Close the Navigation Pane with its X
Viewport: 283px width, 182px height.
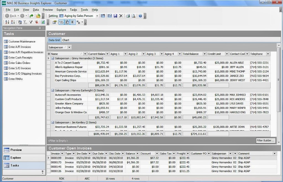[x=43, y=28]
